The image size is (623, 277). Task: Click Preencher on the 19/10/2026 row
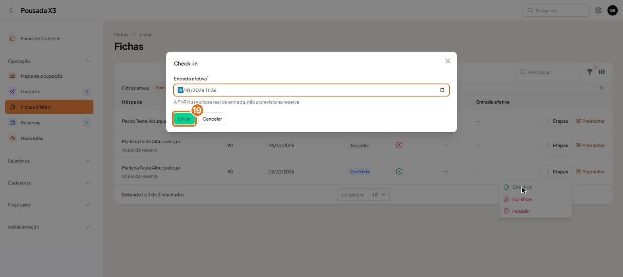590,172
